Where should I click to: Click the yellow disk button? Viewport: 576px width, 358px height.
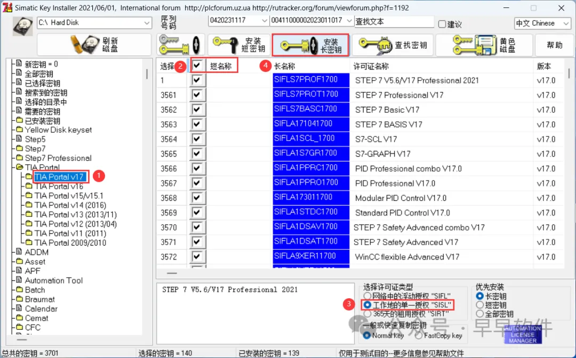(x=484, y=45)
